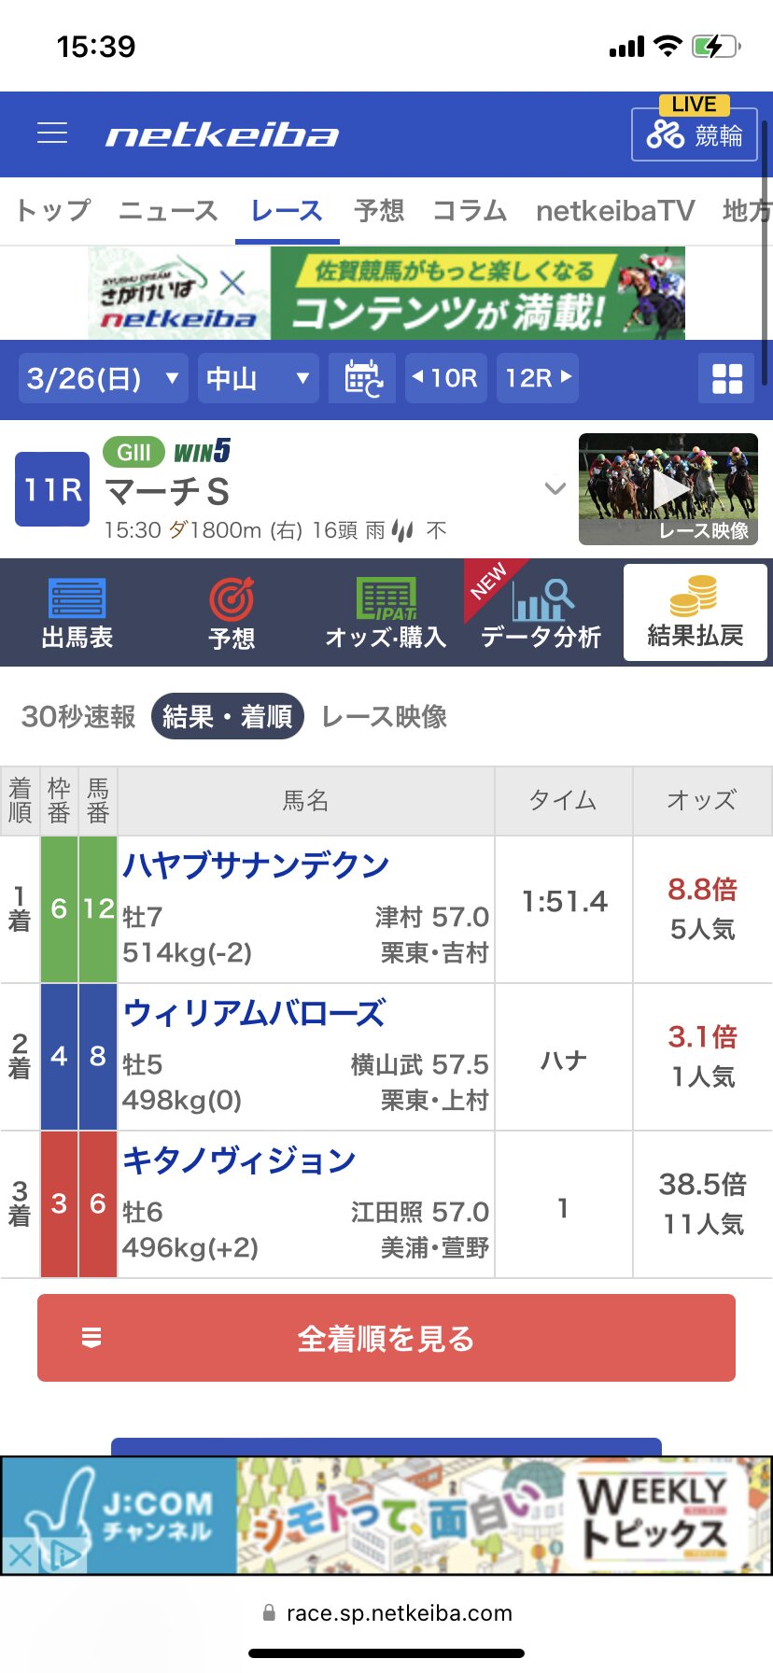Viewport: 773px width, 1673px height.
Task: Switch to the ニュース tab
Action: tap(168, 211)
